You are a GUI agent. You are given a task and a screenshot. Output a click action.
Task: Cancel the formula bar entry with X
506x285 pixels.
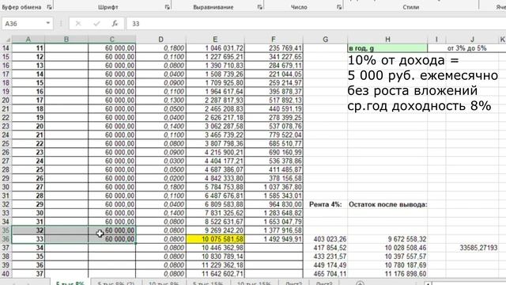click(78, 24)
